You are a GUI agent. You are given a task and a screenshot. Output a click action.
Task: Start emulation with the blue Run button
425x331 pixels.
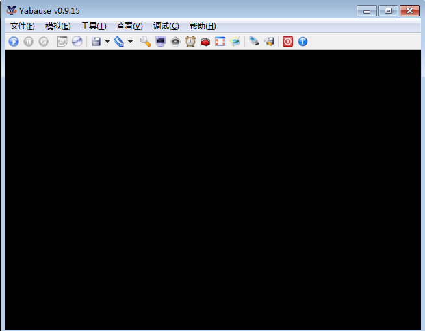(x=14, y=42)
